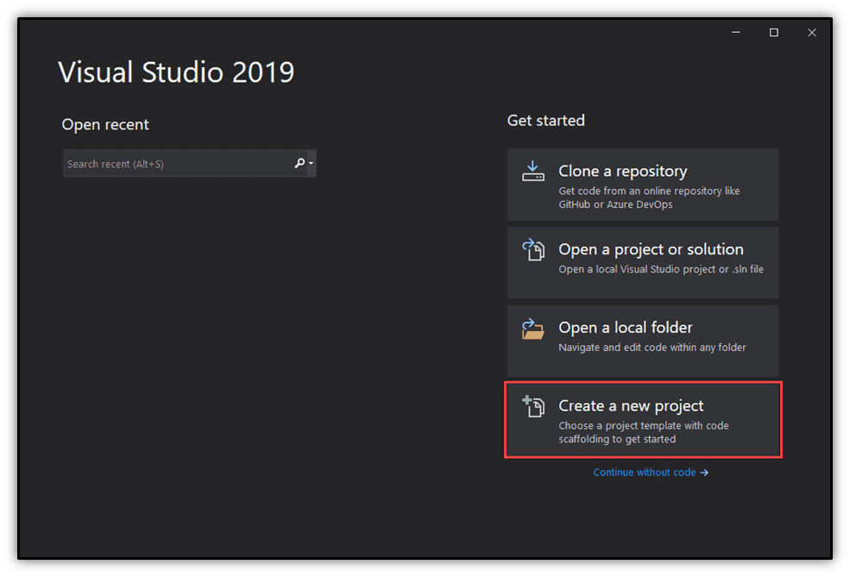Click the open local folder icon
This screenshot has width=850, height=577.
pos(535,329)
